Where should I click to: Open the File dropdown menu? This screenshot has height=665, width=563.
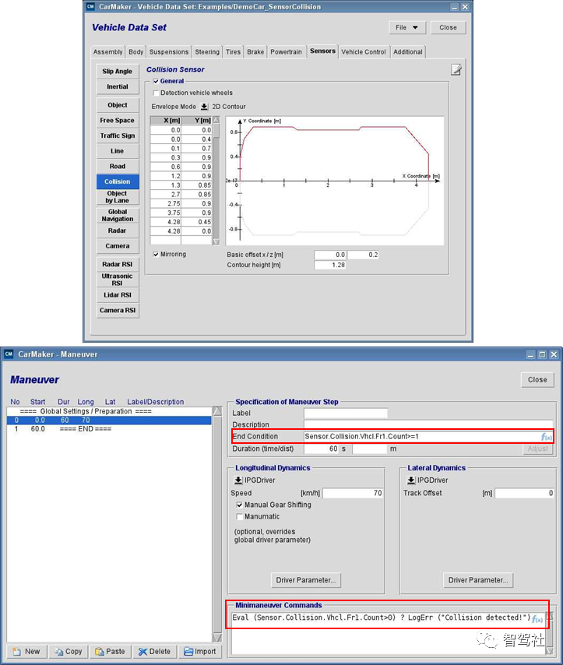pyautogui.click(x=406, y=27)
